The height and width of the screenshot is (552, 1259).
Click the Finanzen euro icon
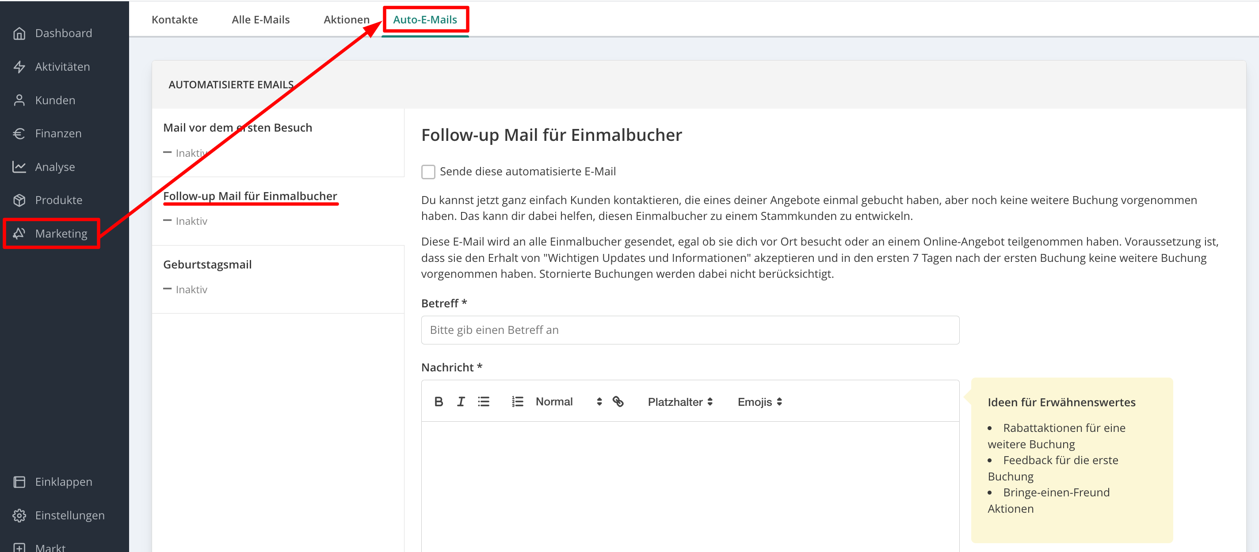coord(19,133)
